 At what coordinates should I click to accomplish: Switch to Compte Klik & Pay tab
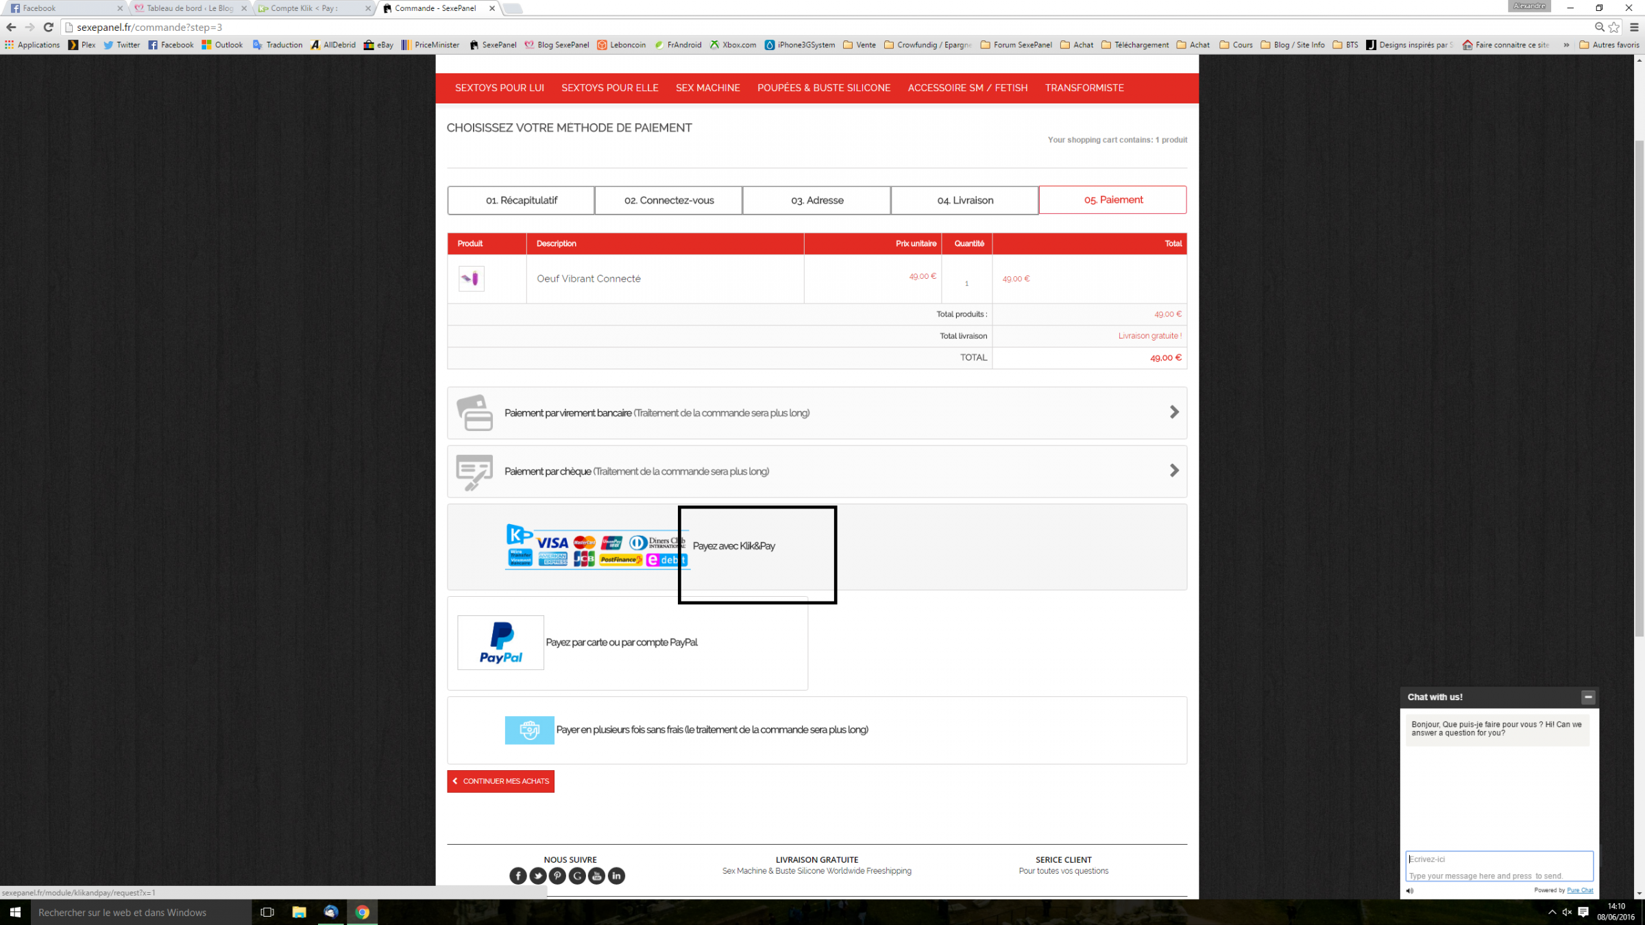(x=313, y=8)
